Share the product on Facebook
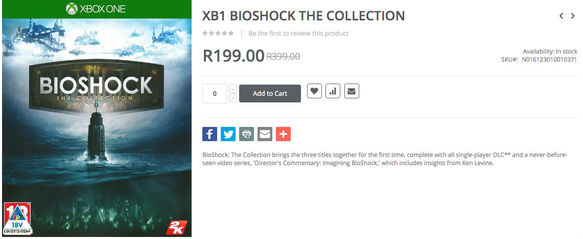The image size is (583, 239). coord(209,134)
